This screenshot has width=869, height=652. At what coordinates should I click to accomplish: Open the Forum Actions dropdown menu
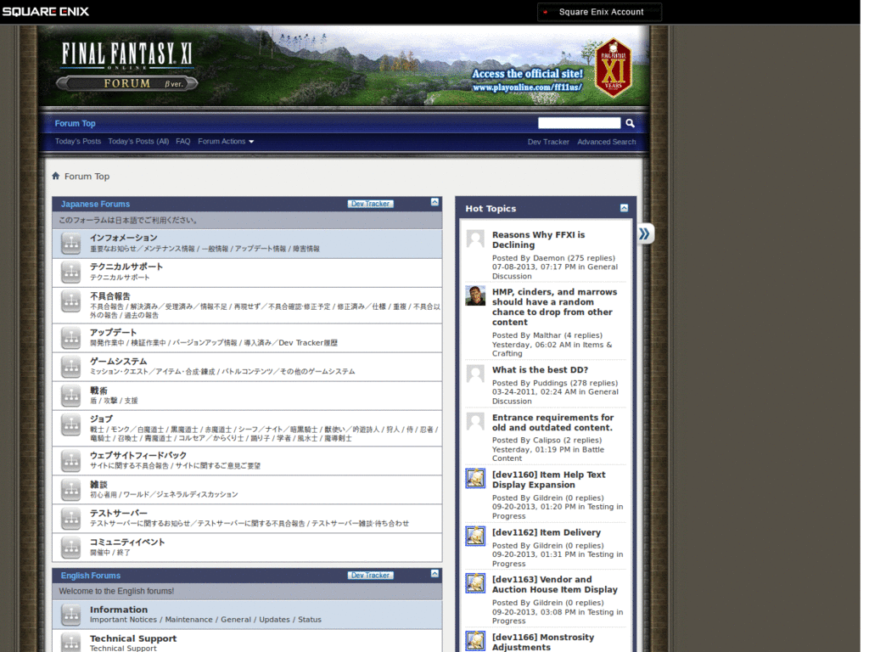226,142
